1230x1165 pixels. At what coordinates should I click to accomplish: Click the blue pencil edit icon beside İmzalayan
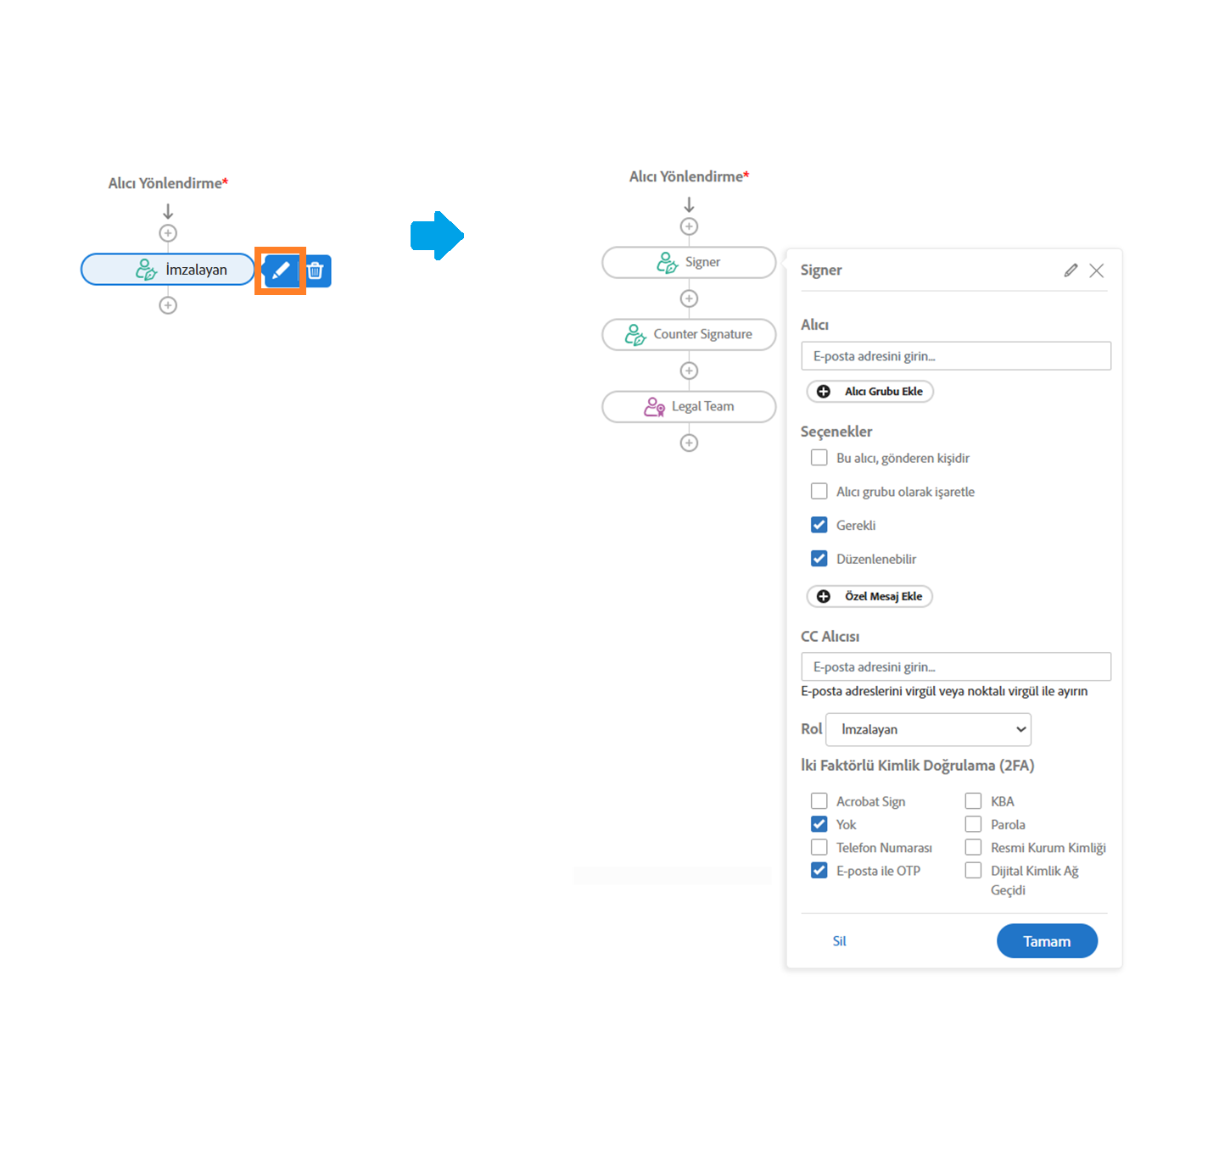pyautogui.click(x=281, y=271)
